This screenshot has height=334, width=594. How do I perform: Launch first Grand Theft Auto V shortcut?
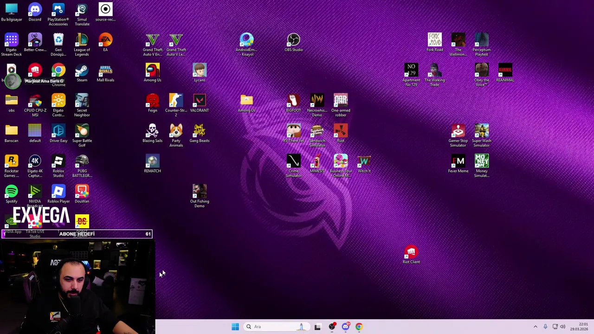click(152, 45)
